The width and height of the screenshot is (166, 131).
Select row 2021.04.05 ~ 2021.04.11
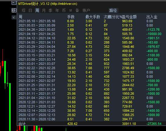coord(91,42)
